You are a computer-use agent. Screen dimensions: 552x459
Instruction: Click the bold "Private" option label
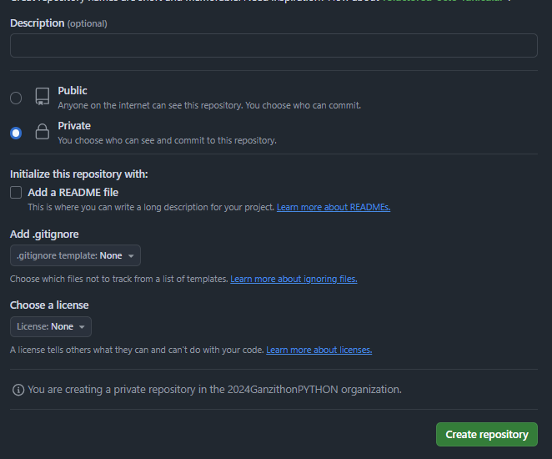tap(74, 126)
